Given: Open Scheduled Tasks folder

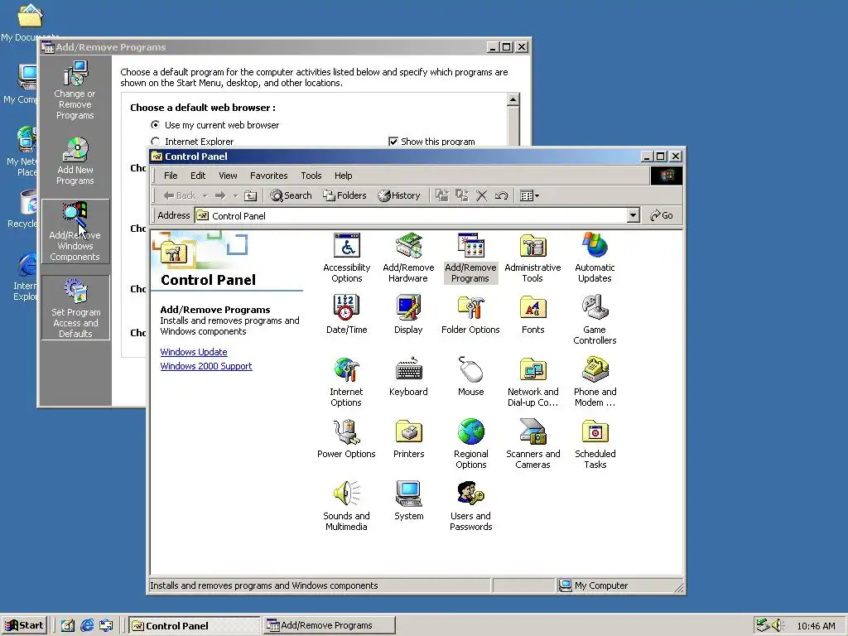Looking at the screenshot, I should (x=595, y=444).
